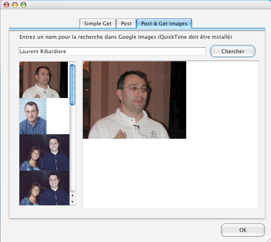Choose the third thumbnail showing a couple
Viewport: 271px width, 242px height.
click(44, 152)
